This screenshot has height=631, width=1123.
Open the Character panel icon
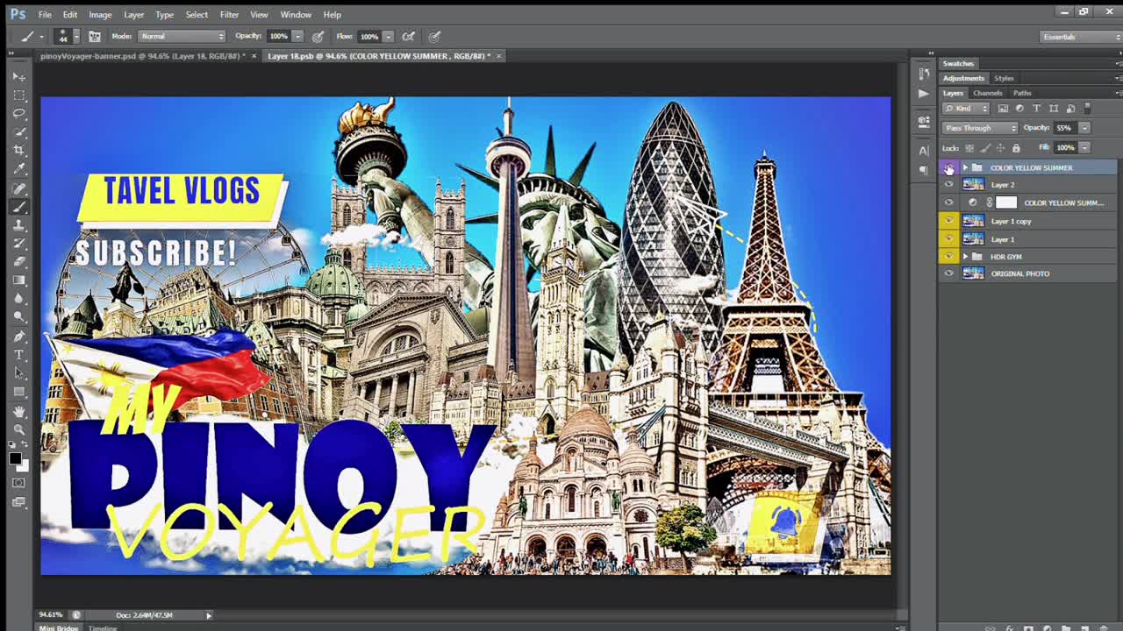[924, 151]
